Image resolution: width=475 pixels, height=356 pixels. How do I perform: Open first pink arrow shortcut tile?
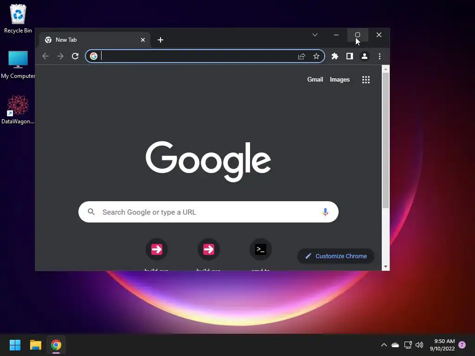[157, 249]
